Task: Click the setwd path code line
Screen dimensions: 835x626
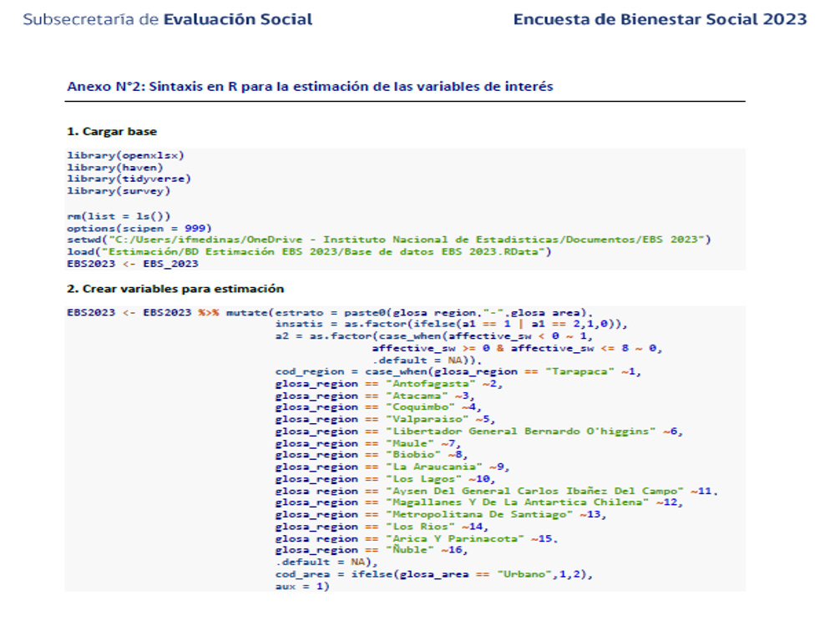Action: click(x=389, y=240)
